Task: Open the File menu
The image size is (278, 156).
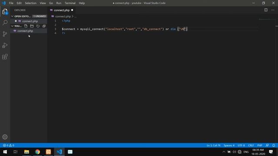Action: [11, 3]
